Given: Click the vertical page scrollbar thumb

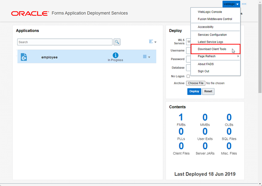Looking at the screenshot, I should tap(260, 48).
